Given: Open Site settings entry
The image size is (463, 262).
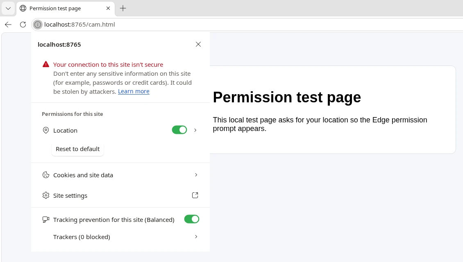Looking at the screenshot, I should 120,195.
